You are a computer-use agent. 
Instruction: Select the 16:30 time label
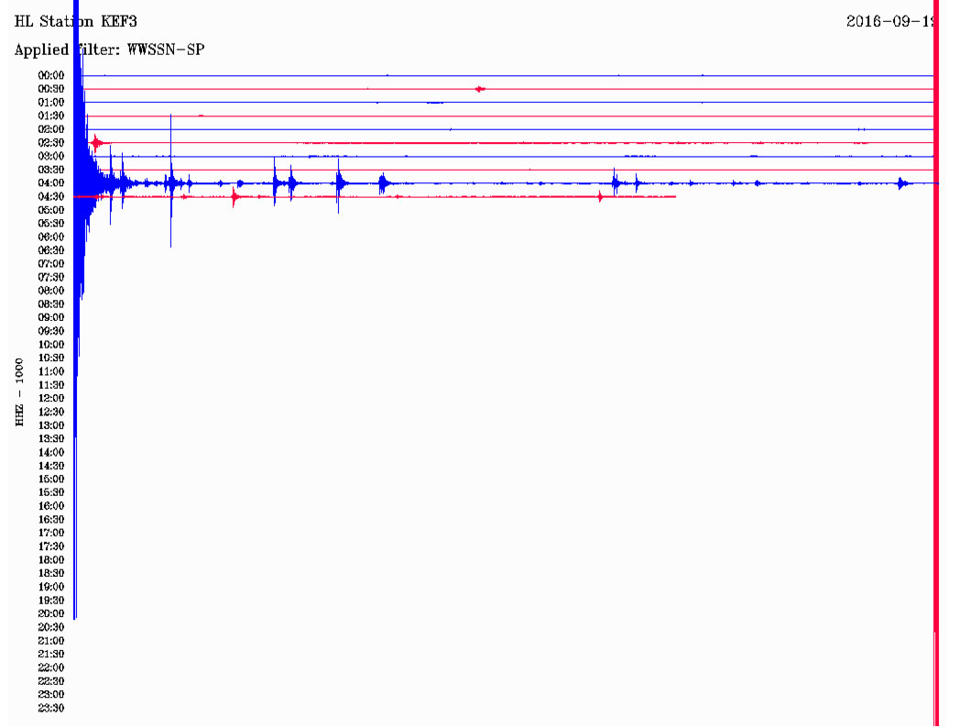(50, 520)
